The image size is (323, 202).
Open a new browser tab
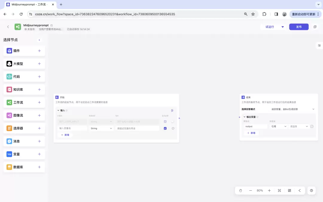61,4
